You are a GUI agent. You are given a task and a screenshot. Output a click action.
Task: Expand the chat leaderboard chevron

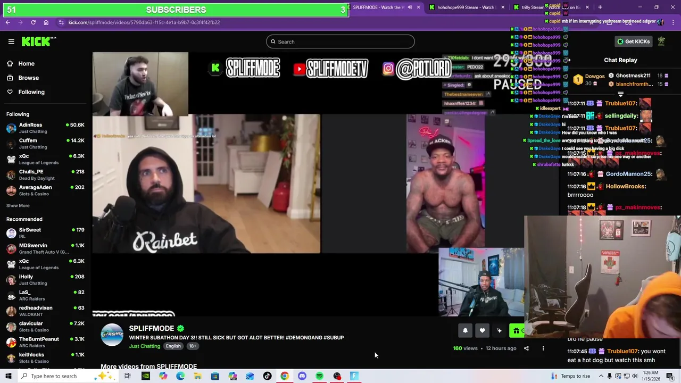620,94
